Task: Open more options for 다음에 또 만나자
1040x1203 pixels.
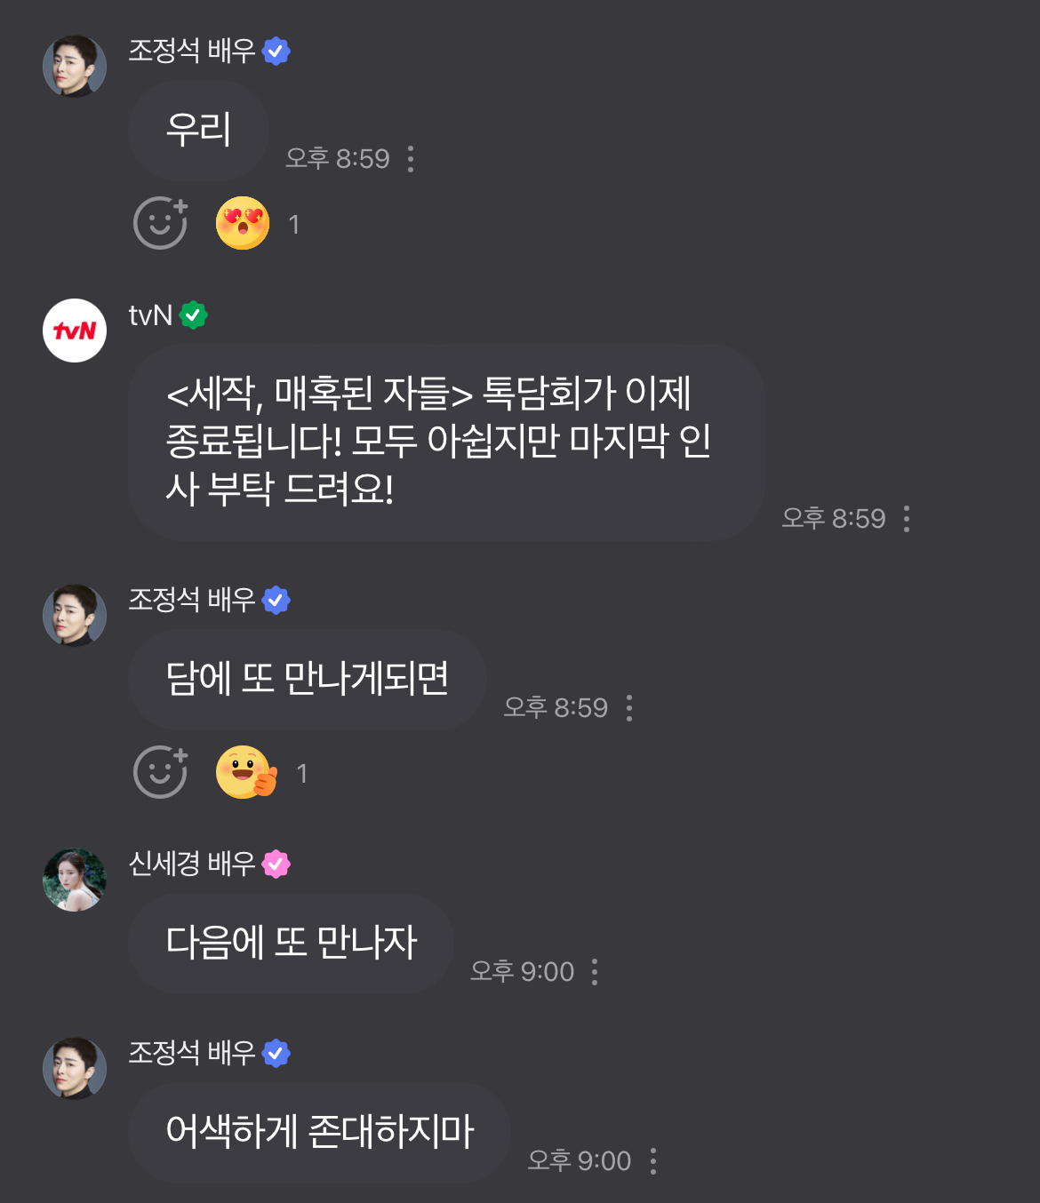Action: (595, 971)
